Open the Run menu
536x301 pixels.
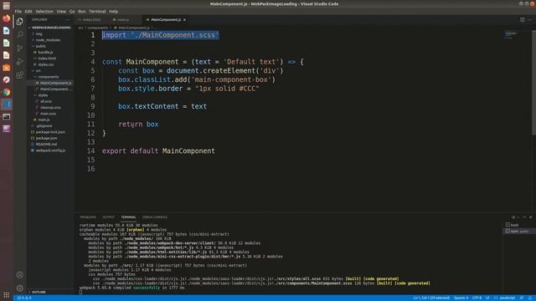(x=82, y=11)
